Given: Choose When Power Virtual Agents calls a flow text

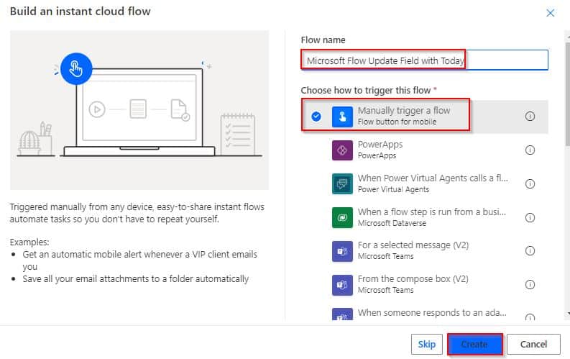Looking at the screenshot, I should 433,178.
